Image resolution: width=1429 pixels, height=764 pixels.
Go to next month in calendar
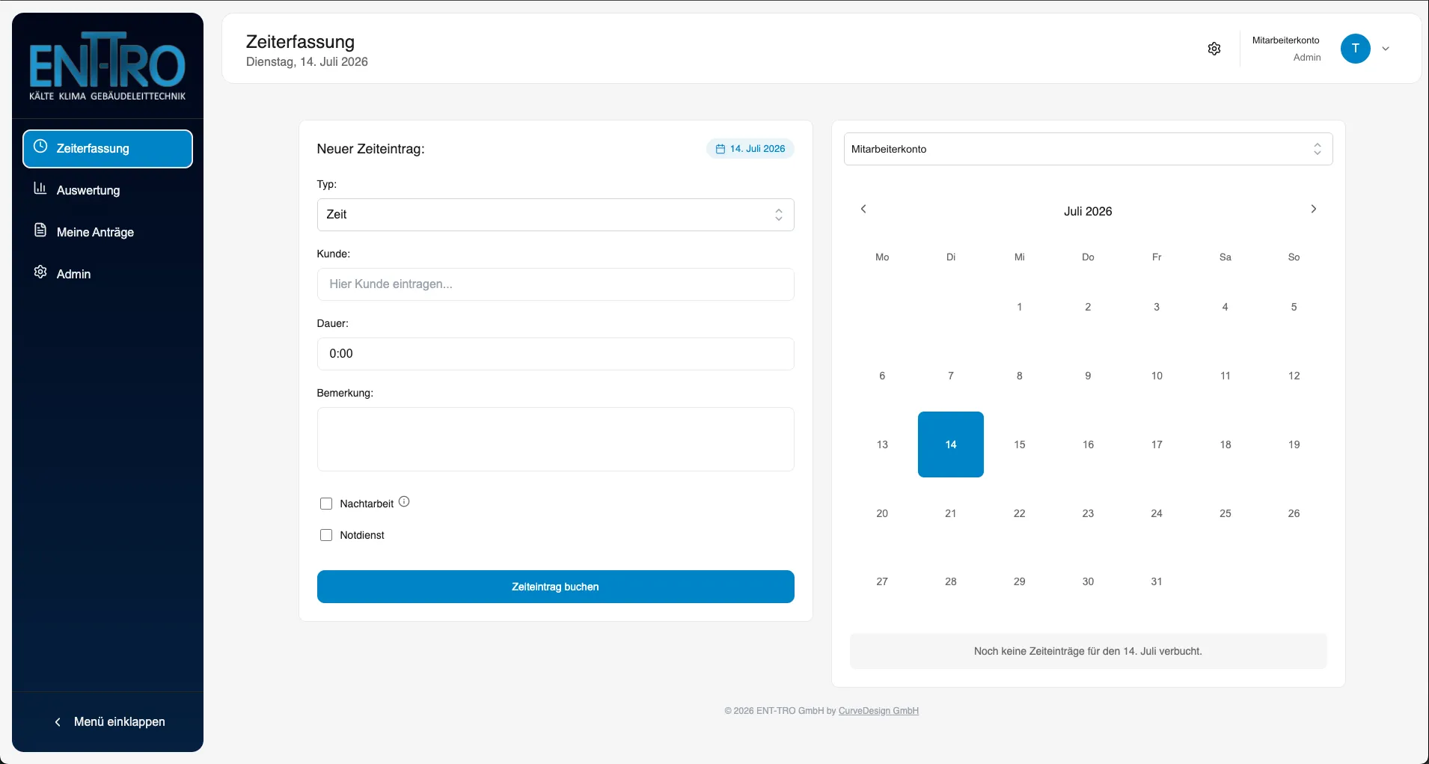click(x=1314, y=209)
